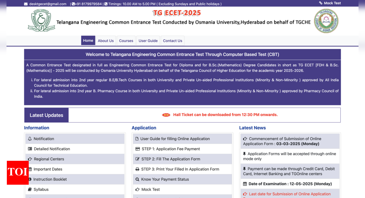This screenshot has width=365, height=198.
Task: Click the red NEW badge in updates
Action: (x=166, y=115)
